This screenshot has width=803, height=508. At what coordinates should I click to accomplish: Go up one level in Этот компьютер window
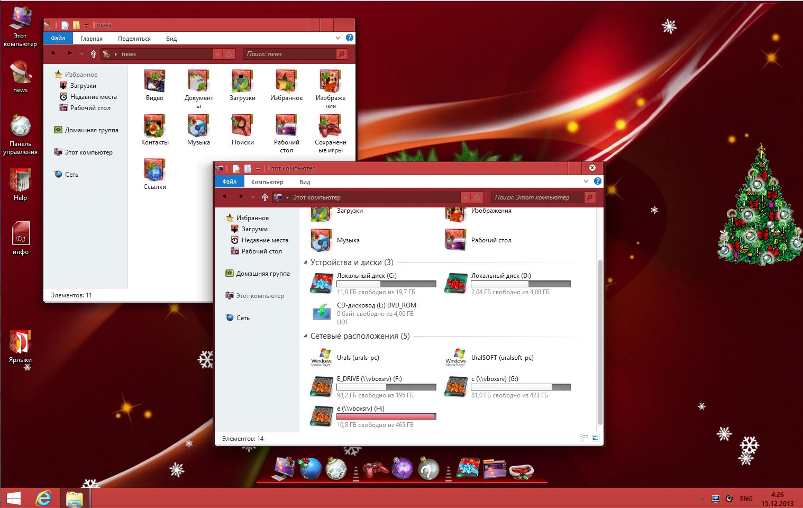265,197
